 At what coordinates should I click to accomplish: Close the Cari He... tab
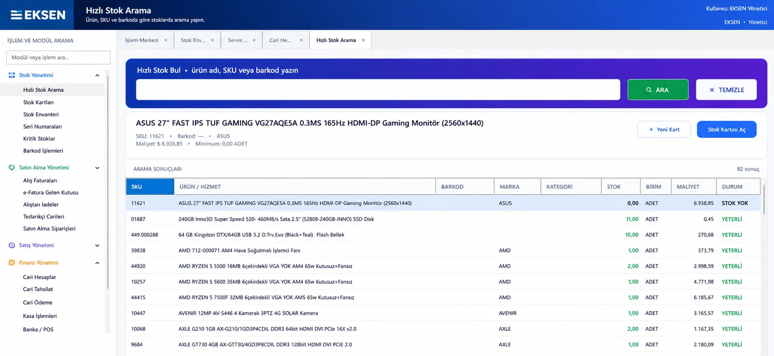click(301, 40)
